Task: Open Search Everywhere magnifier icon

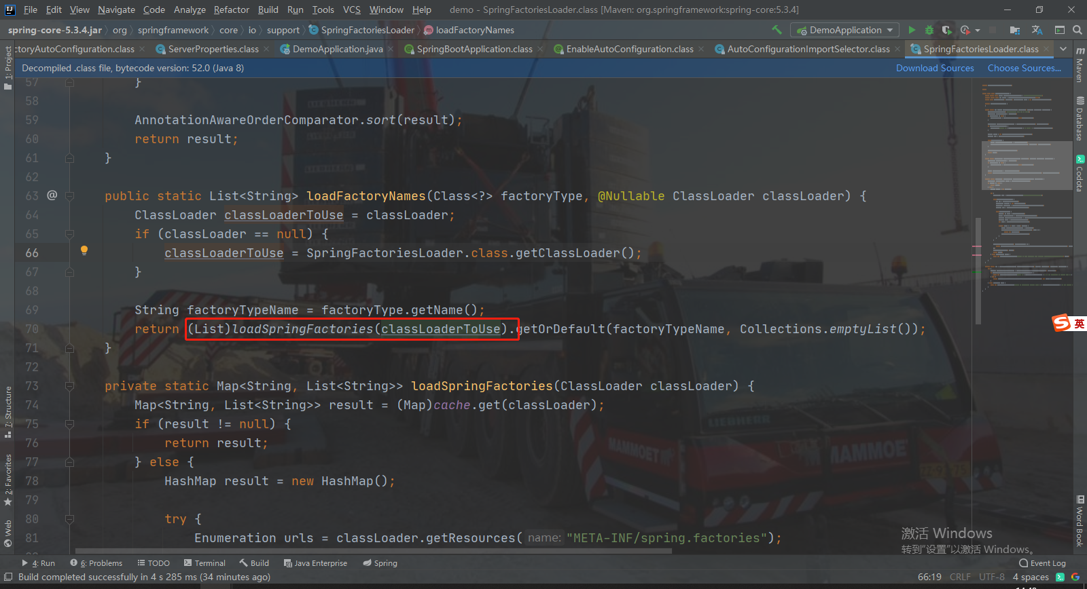Action: [1077, 30]
